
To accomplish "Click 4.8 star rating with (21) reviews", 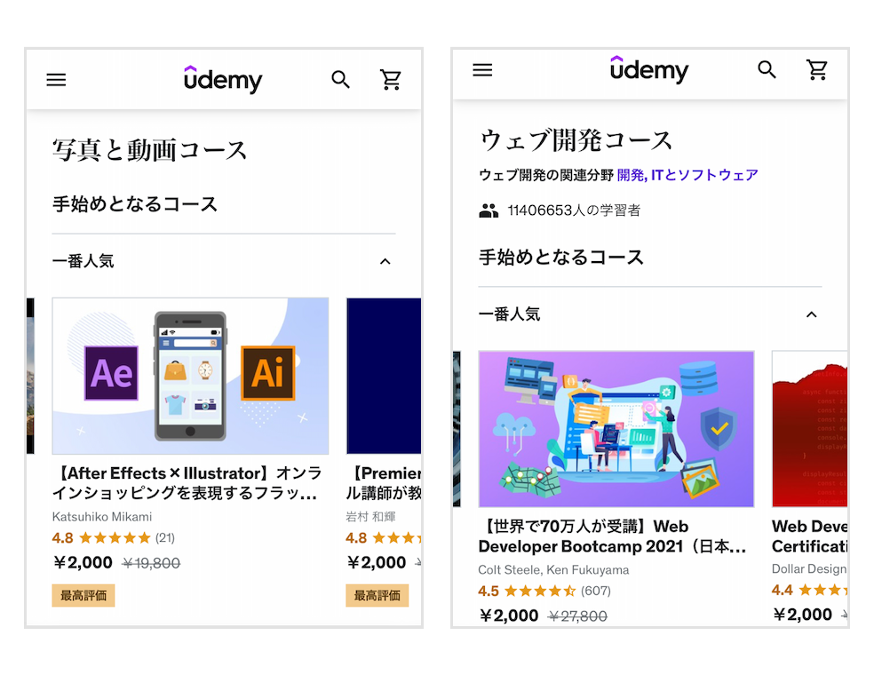I will pos(113,538).
